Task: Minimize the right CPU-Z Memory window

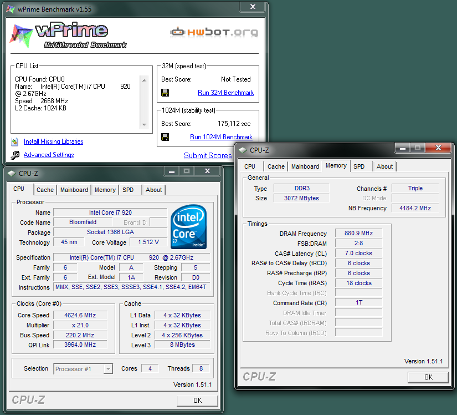Action: (x=403, y=148)
